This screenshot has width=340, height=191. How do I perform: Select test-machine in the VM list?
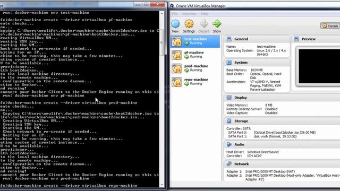pyautogui.click(x=195, y=41)
